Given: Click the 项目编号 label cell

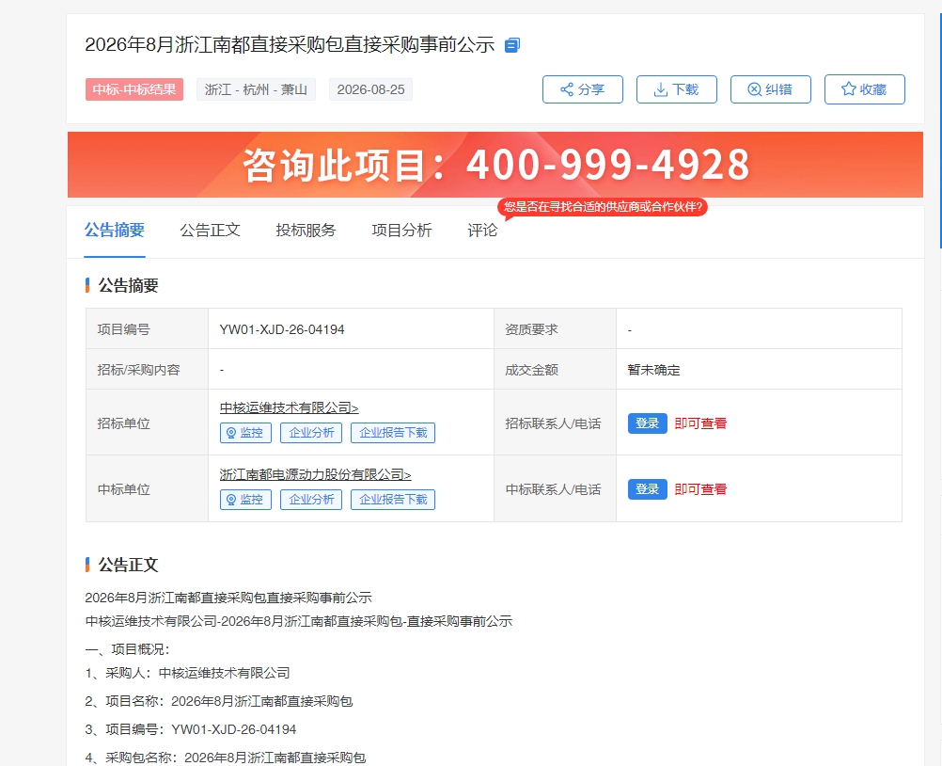Looking at the screenshot, I should (x=148, y=328).
